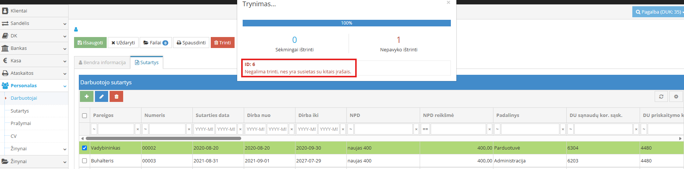Image resolution: width=684 pixels, height=169 pixels.
Task: Expand the DK sidebar menu
Action: (x=34, y=36)
